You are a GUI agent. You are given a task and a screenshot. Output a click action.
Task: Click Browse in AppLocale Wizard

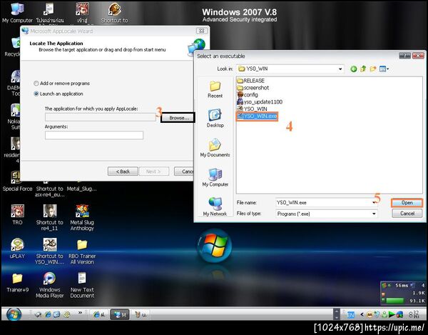point(178,118)
